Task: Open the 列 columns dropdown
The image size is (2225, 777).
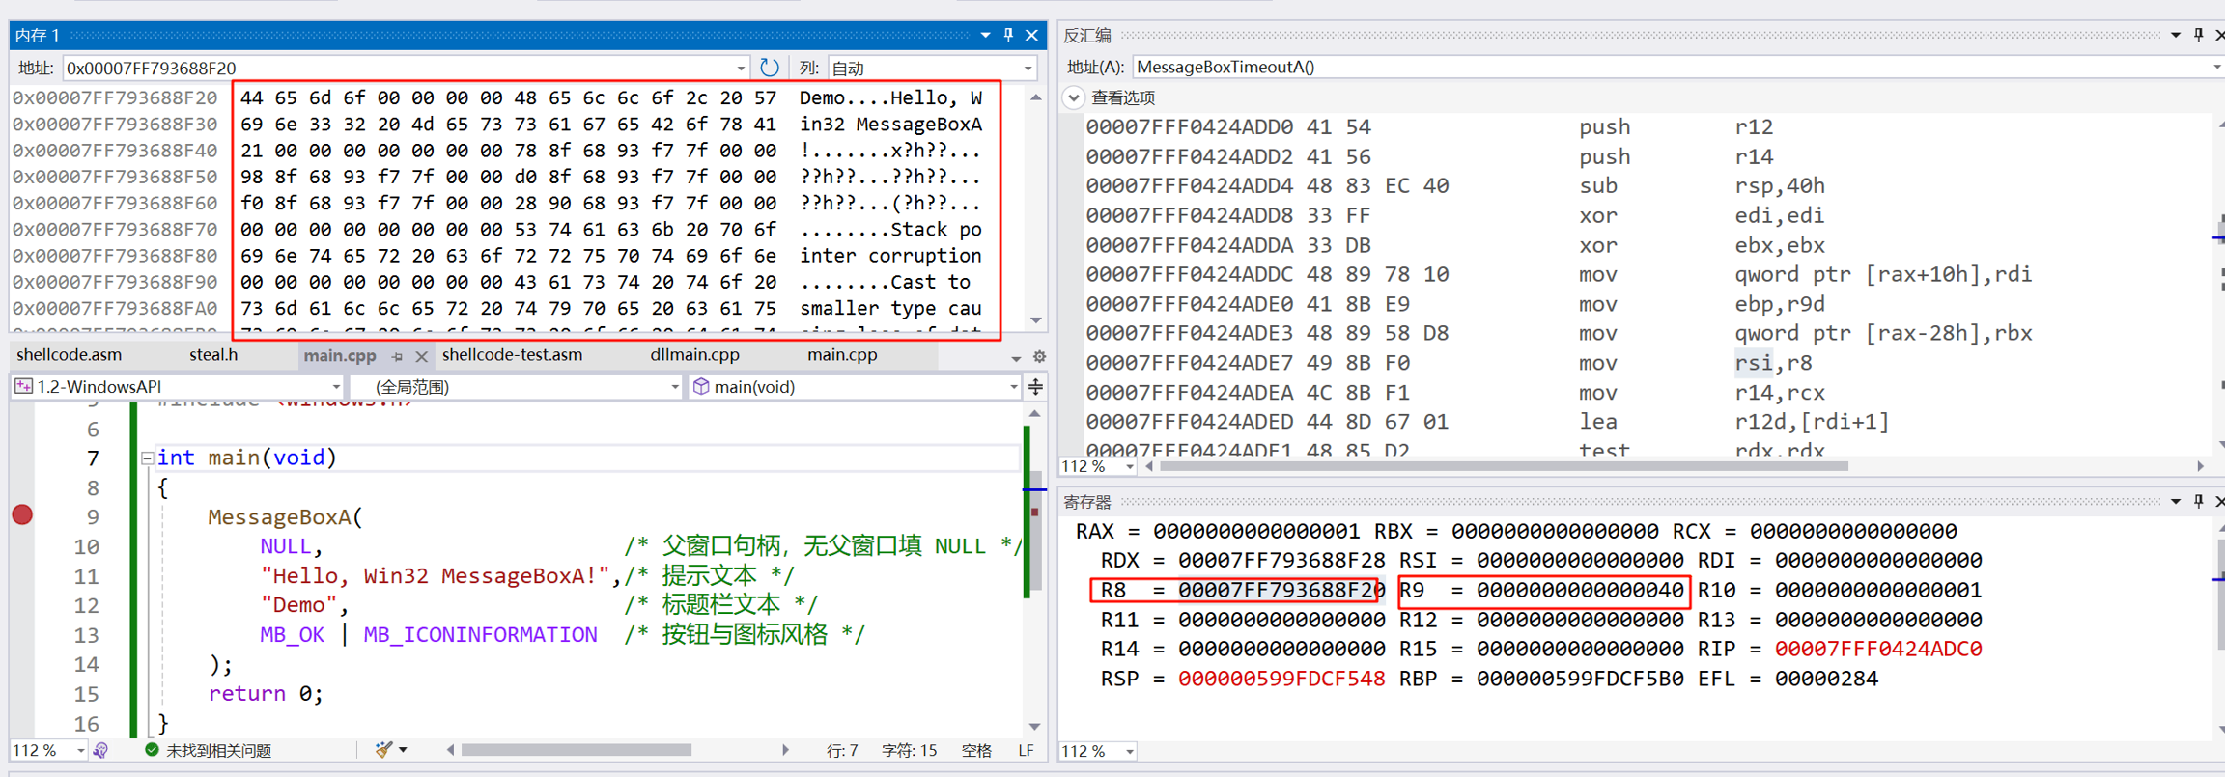Action: point(1028,69)
